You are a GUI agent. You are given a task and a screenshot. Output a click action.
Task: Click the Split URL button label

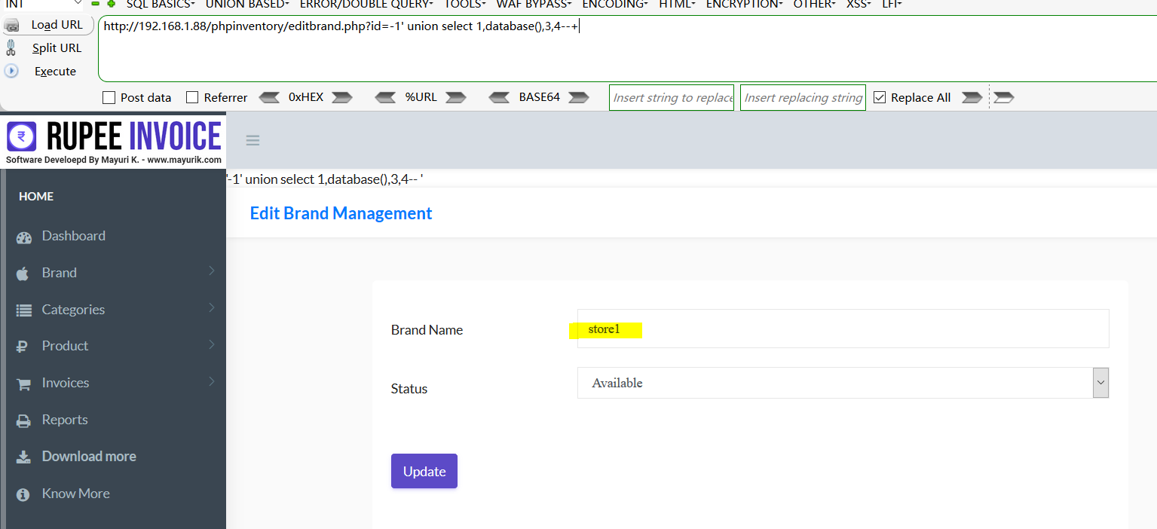pyautogui.click(x=57, y=48)
